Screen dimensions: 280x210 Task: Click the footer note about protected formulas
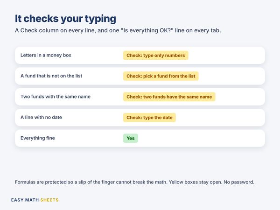tap(134, 182)
